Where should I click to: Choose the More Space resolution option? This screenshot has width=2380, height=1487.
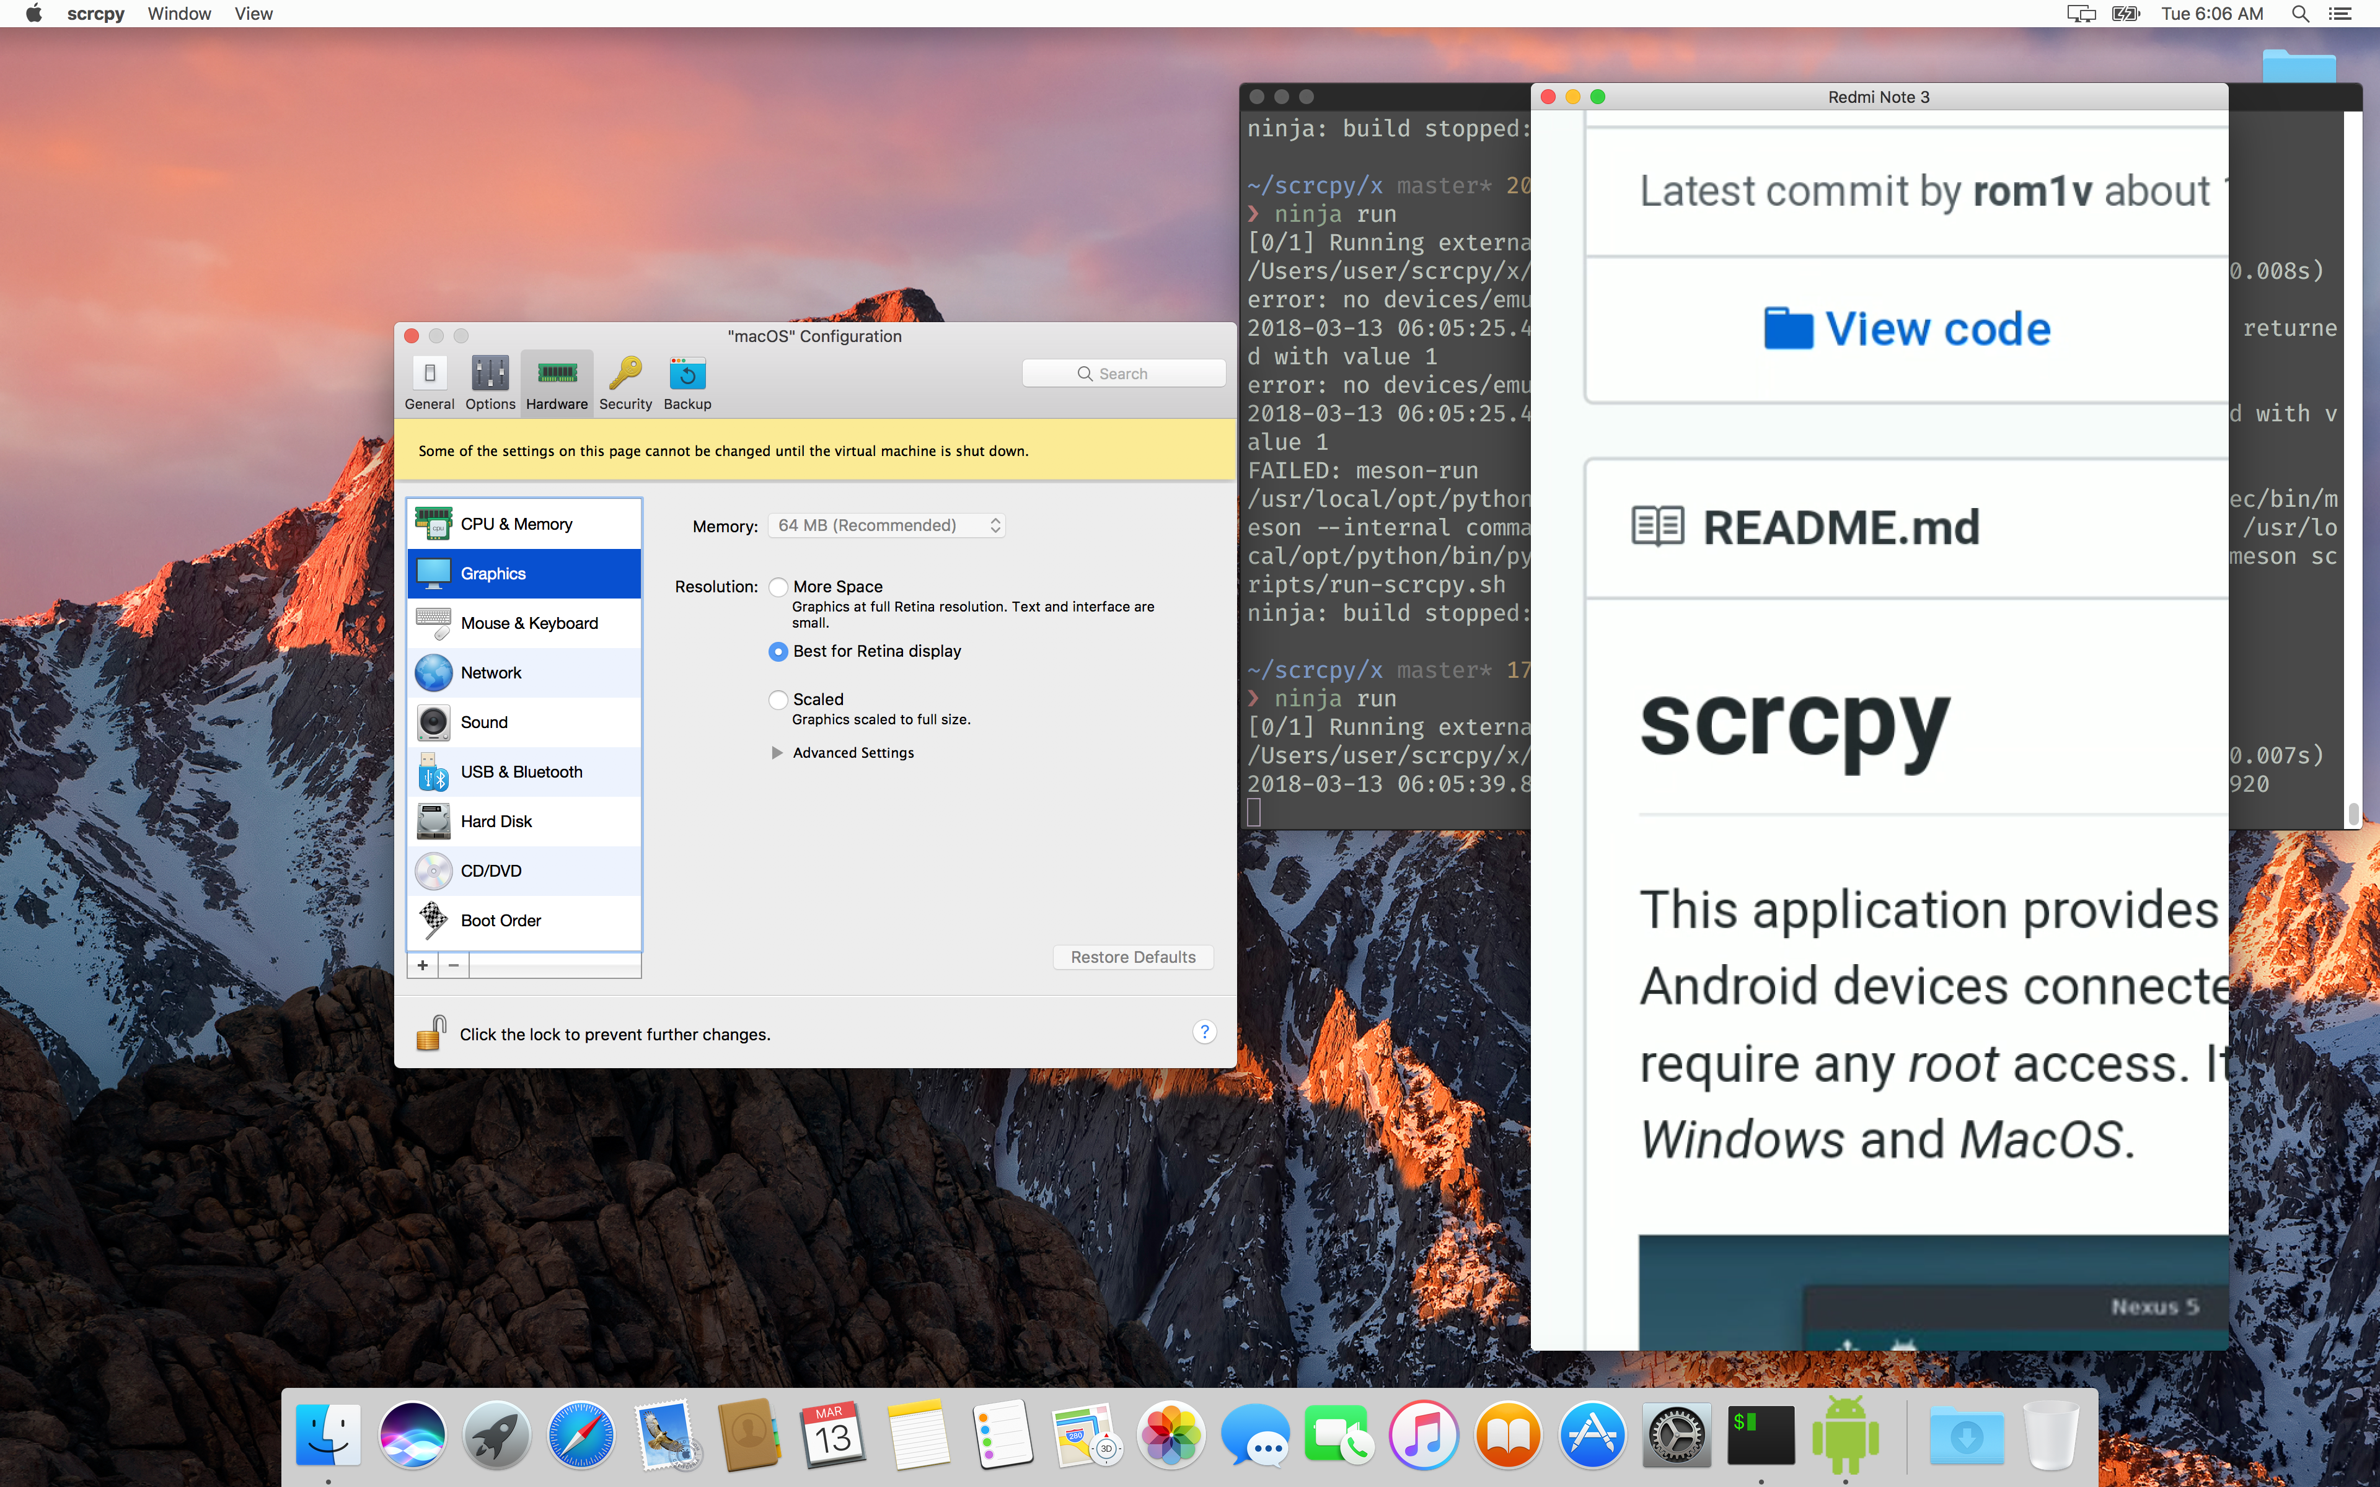(778, 587)
